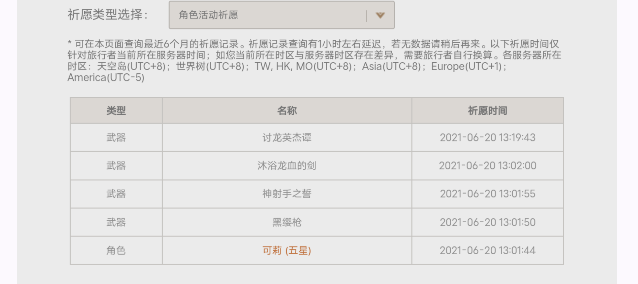Screen dimensions: 638x284
Task: Click the 名称 column header
Action: tap(287, 111)
